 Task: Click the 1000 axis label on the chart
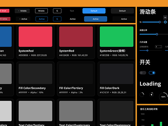pos(143,114)
